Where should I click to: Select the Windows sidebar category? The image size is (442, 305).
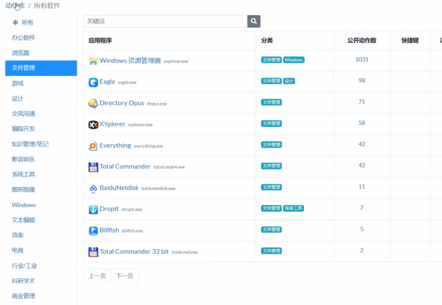(23, 205)
